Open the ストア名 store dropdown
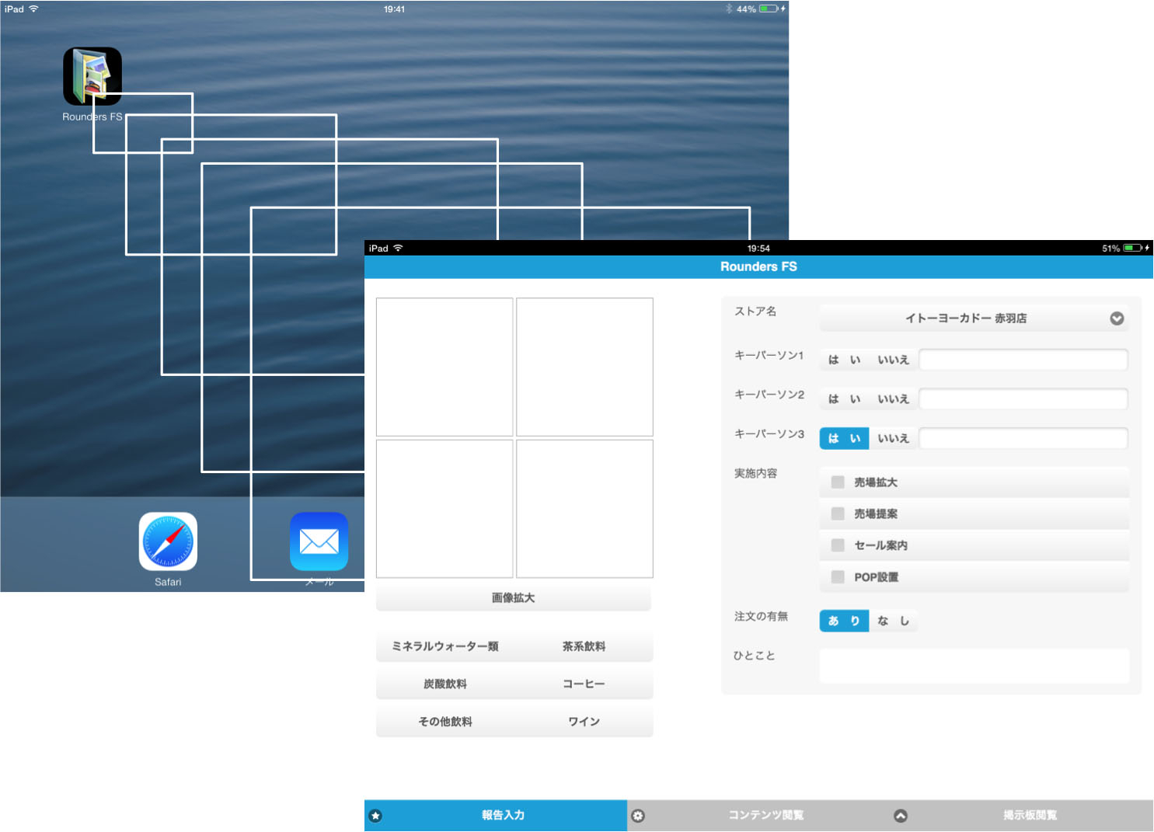 click(x=974, y=319)
